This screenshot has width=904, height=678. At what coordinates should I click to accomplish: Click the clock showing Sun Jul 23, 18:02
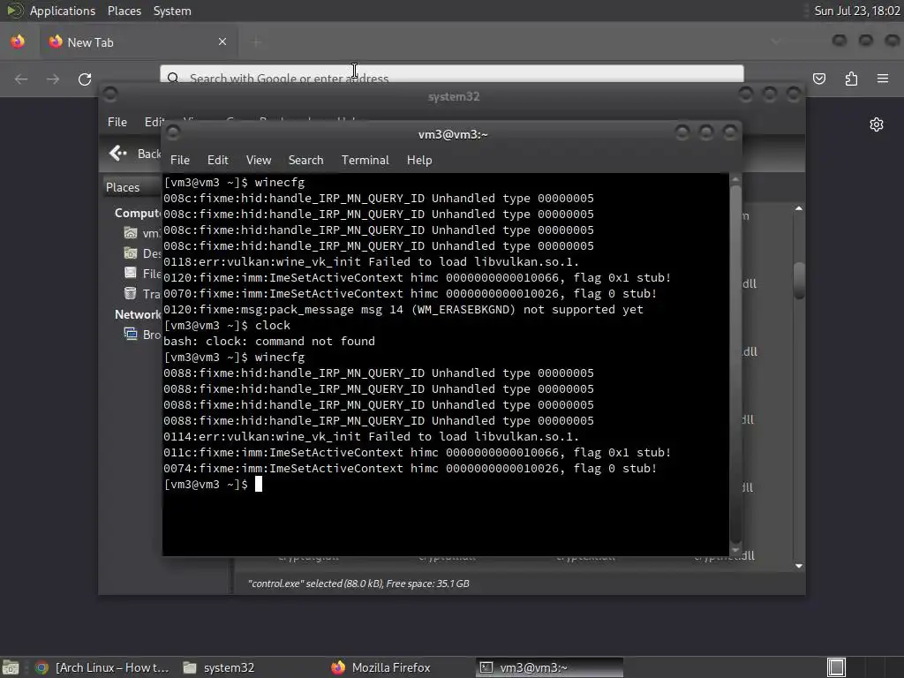coord(856,11)
